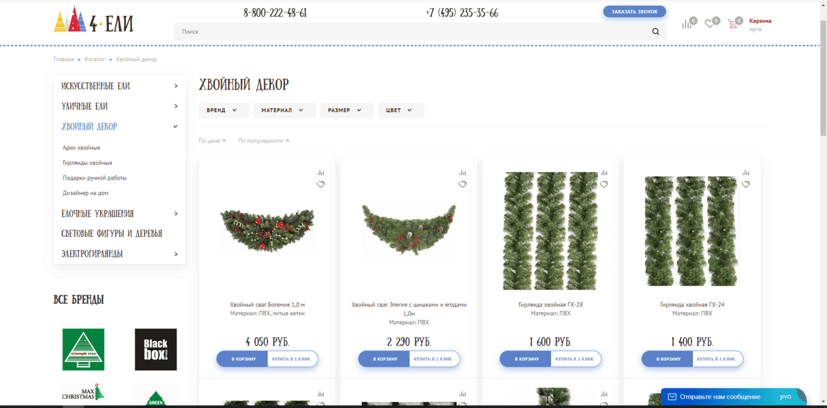This screenshot has width=827, height=408.
Task: Expand the Цвет filter dropdown
Action: tap(401, 110)
